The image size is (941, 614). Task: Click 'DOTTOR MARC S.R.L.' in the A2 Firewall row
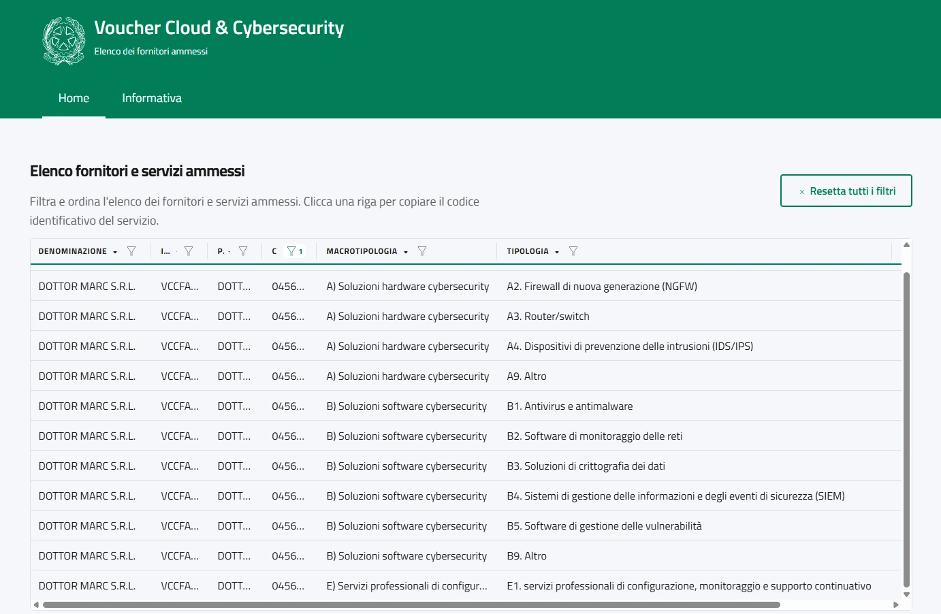(87, 287)
